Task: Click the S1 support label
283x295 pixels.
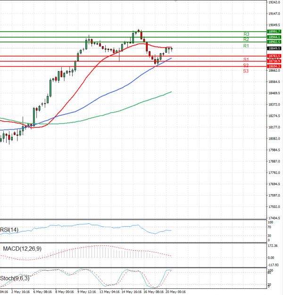Action: click(x=246, y=60)
